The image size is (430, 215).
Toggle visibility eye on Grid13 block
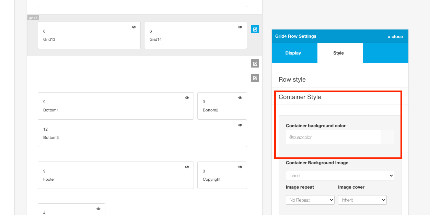coord(134,27)
